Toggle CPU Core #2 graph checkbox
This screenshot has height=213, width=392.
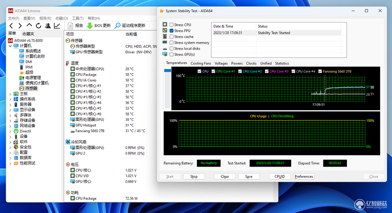[240, 71]
